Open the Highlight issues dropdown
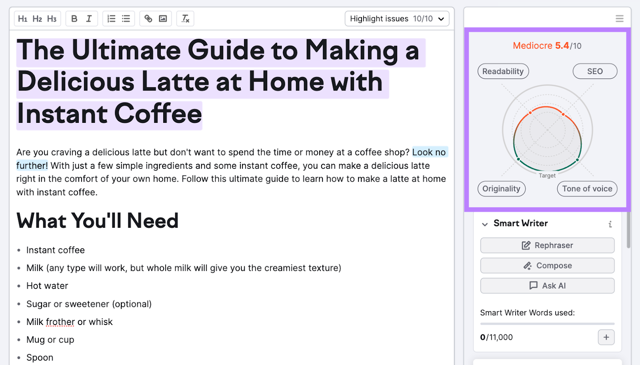The width and height of the screenshot is (640, 365). 396,18
